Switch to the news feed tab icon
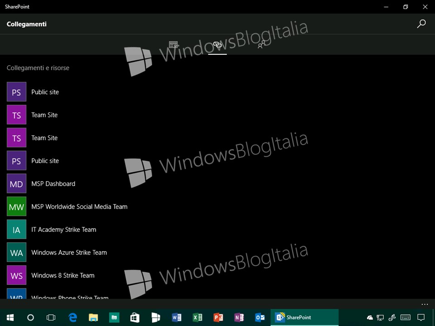Image resolution: width=435 pixels, height=326 pixels. (x=173, y=44)
